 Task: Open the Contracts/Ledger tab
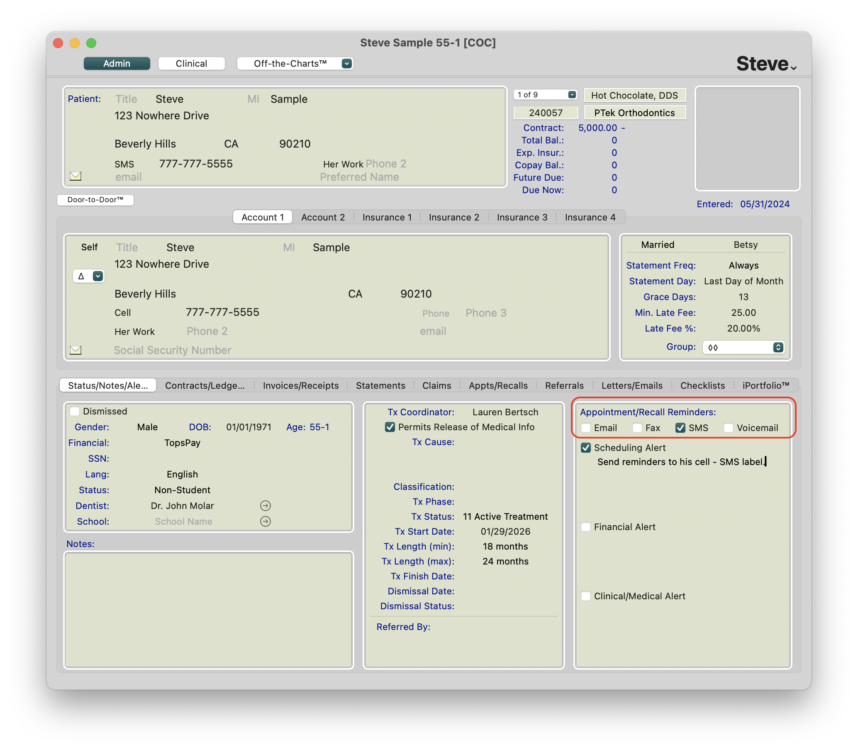[x=205, y=385]
